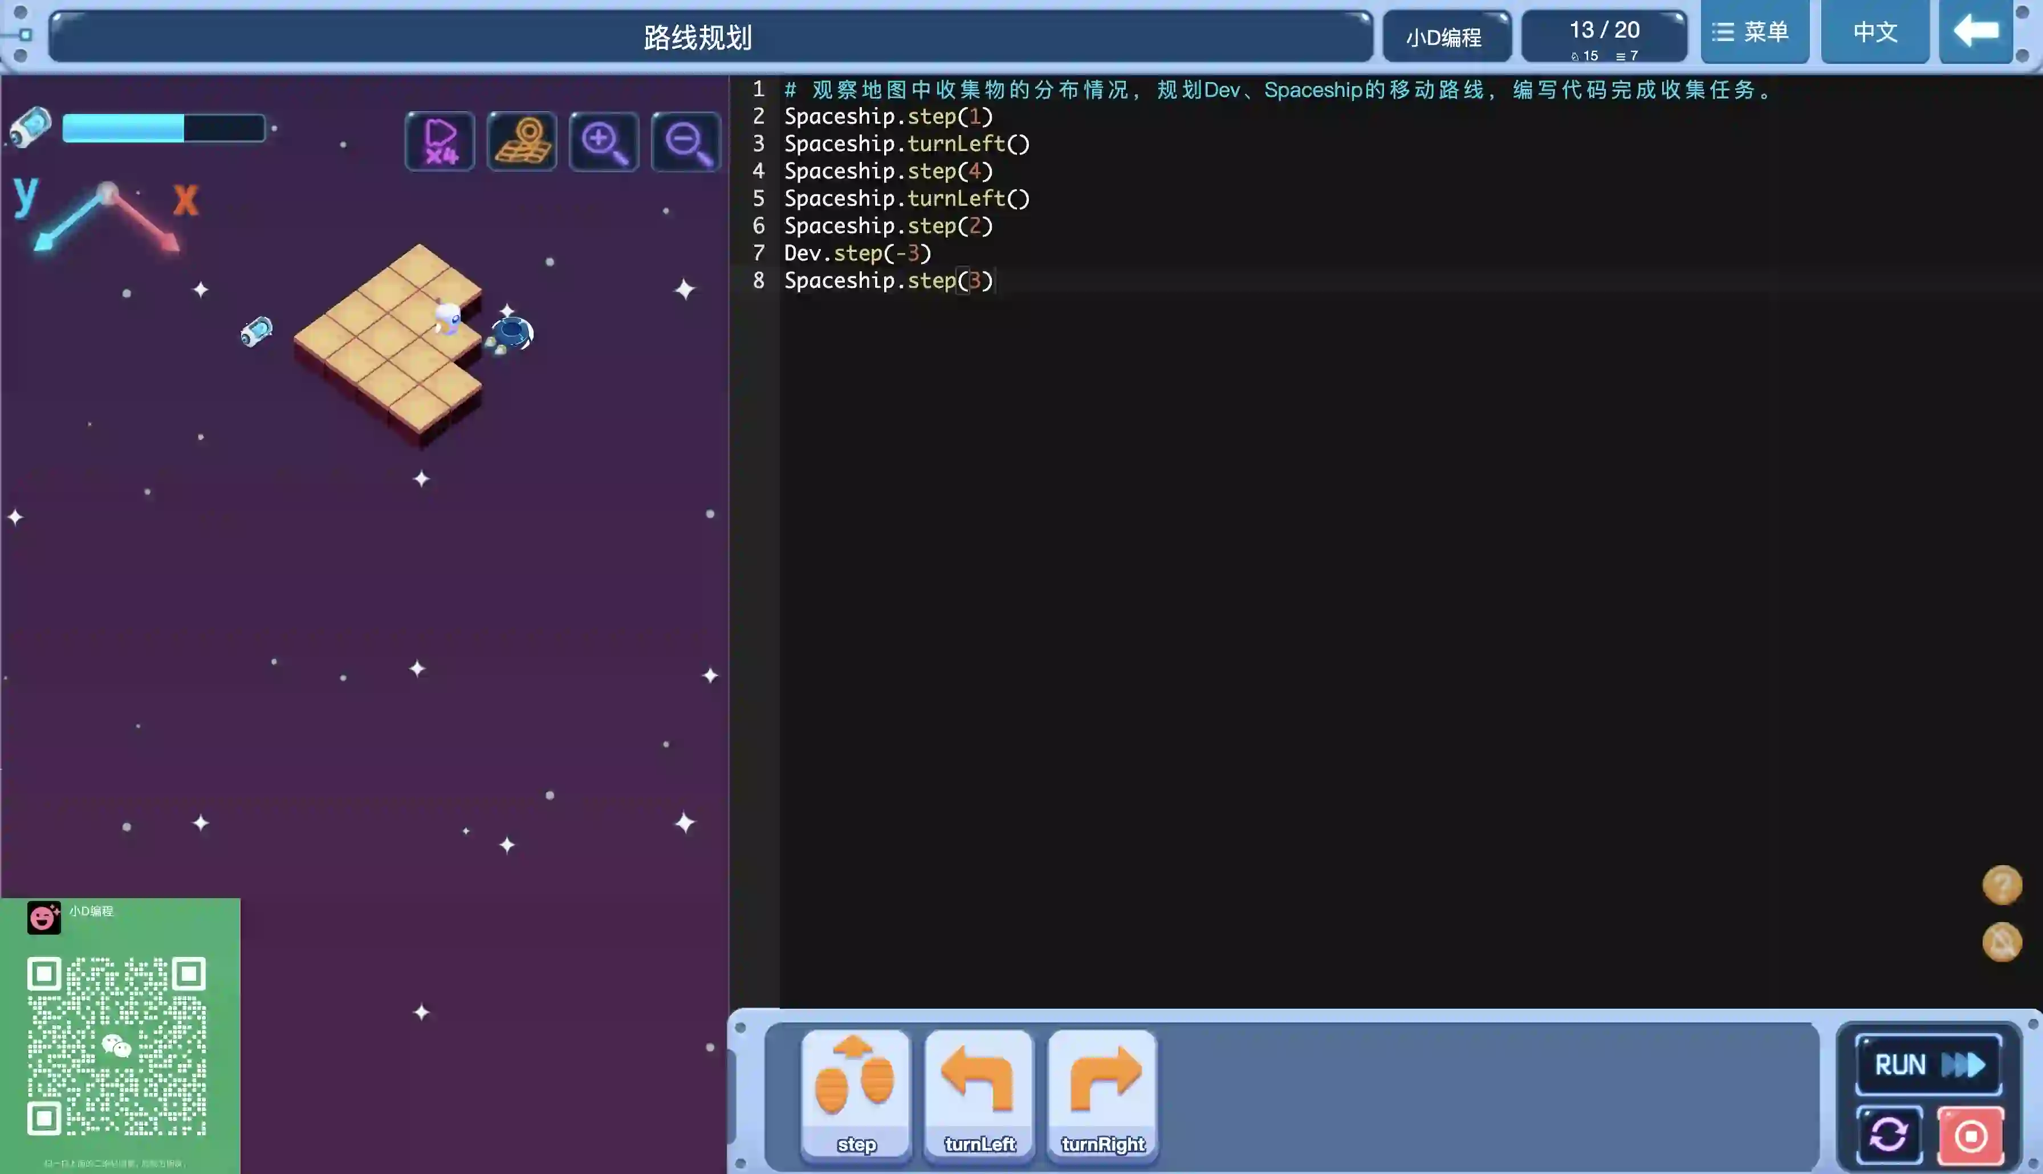This screenshot has height=1174, width=2043.
Task: Toggle the x4 speed playback icon
Action: click(x=439, y=141)
